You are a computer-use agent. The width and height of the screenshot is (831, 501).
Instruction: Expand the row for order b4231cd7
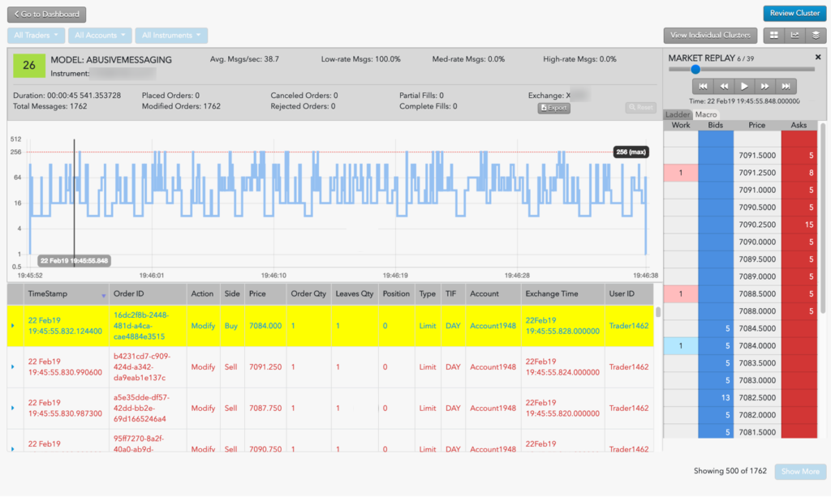pos(13,367)
